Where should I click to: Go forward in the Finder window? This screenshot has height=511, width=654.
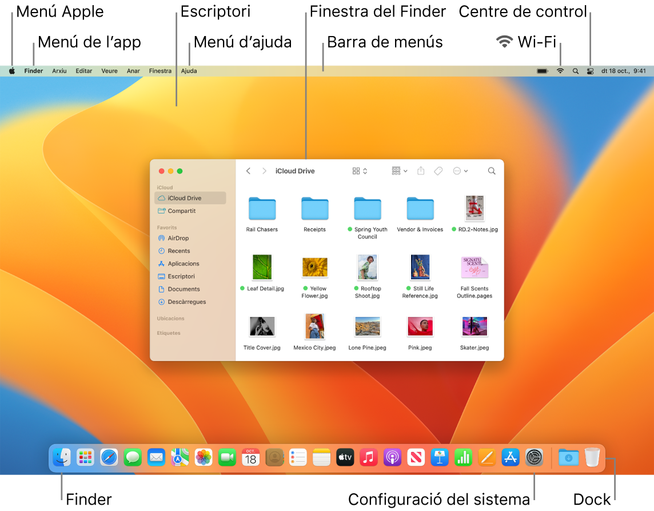pos(264,171)
